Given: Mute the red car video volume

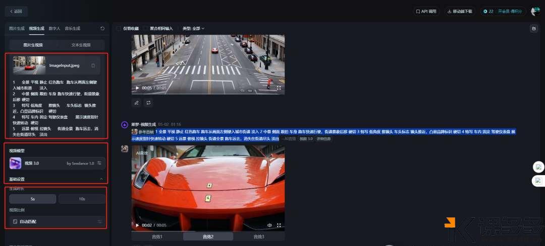Looking at the screenshot, I should [x=269, y=225].
